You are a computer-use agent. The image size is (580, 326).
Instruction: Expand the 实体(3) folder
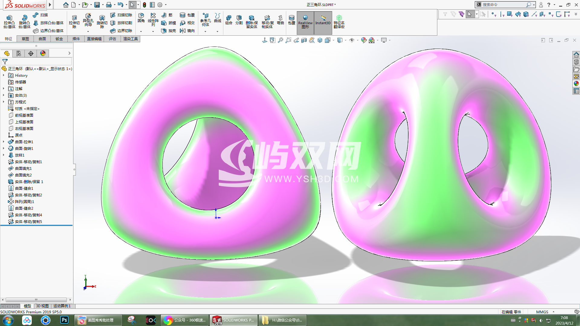point(4,95)
